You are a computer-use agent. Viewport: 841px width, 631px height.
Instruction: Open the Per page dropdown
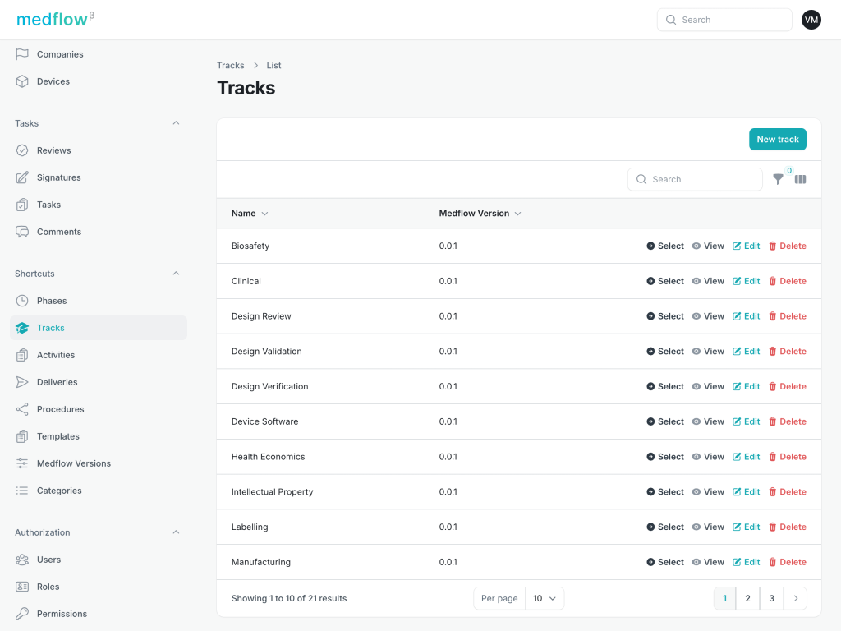click(545, 598)
